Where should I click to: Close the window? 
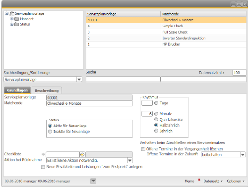245,4
